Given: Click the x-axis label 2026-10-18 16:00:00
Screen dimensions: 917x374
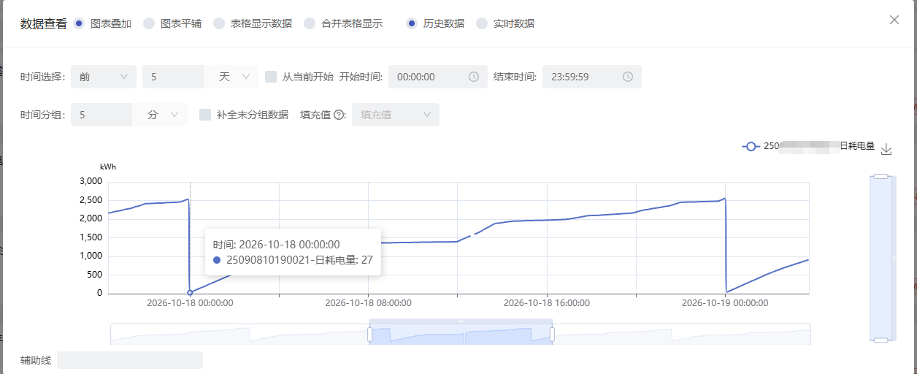Looking at the screenshot, I should (547, 302).
